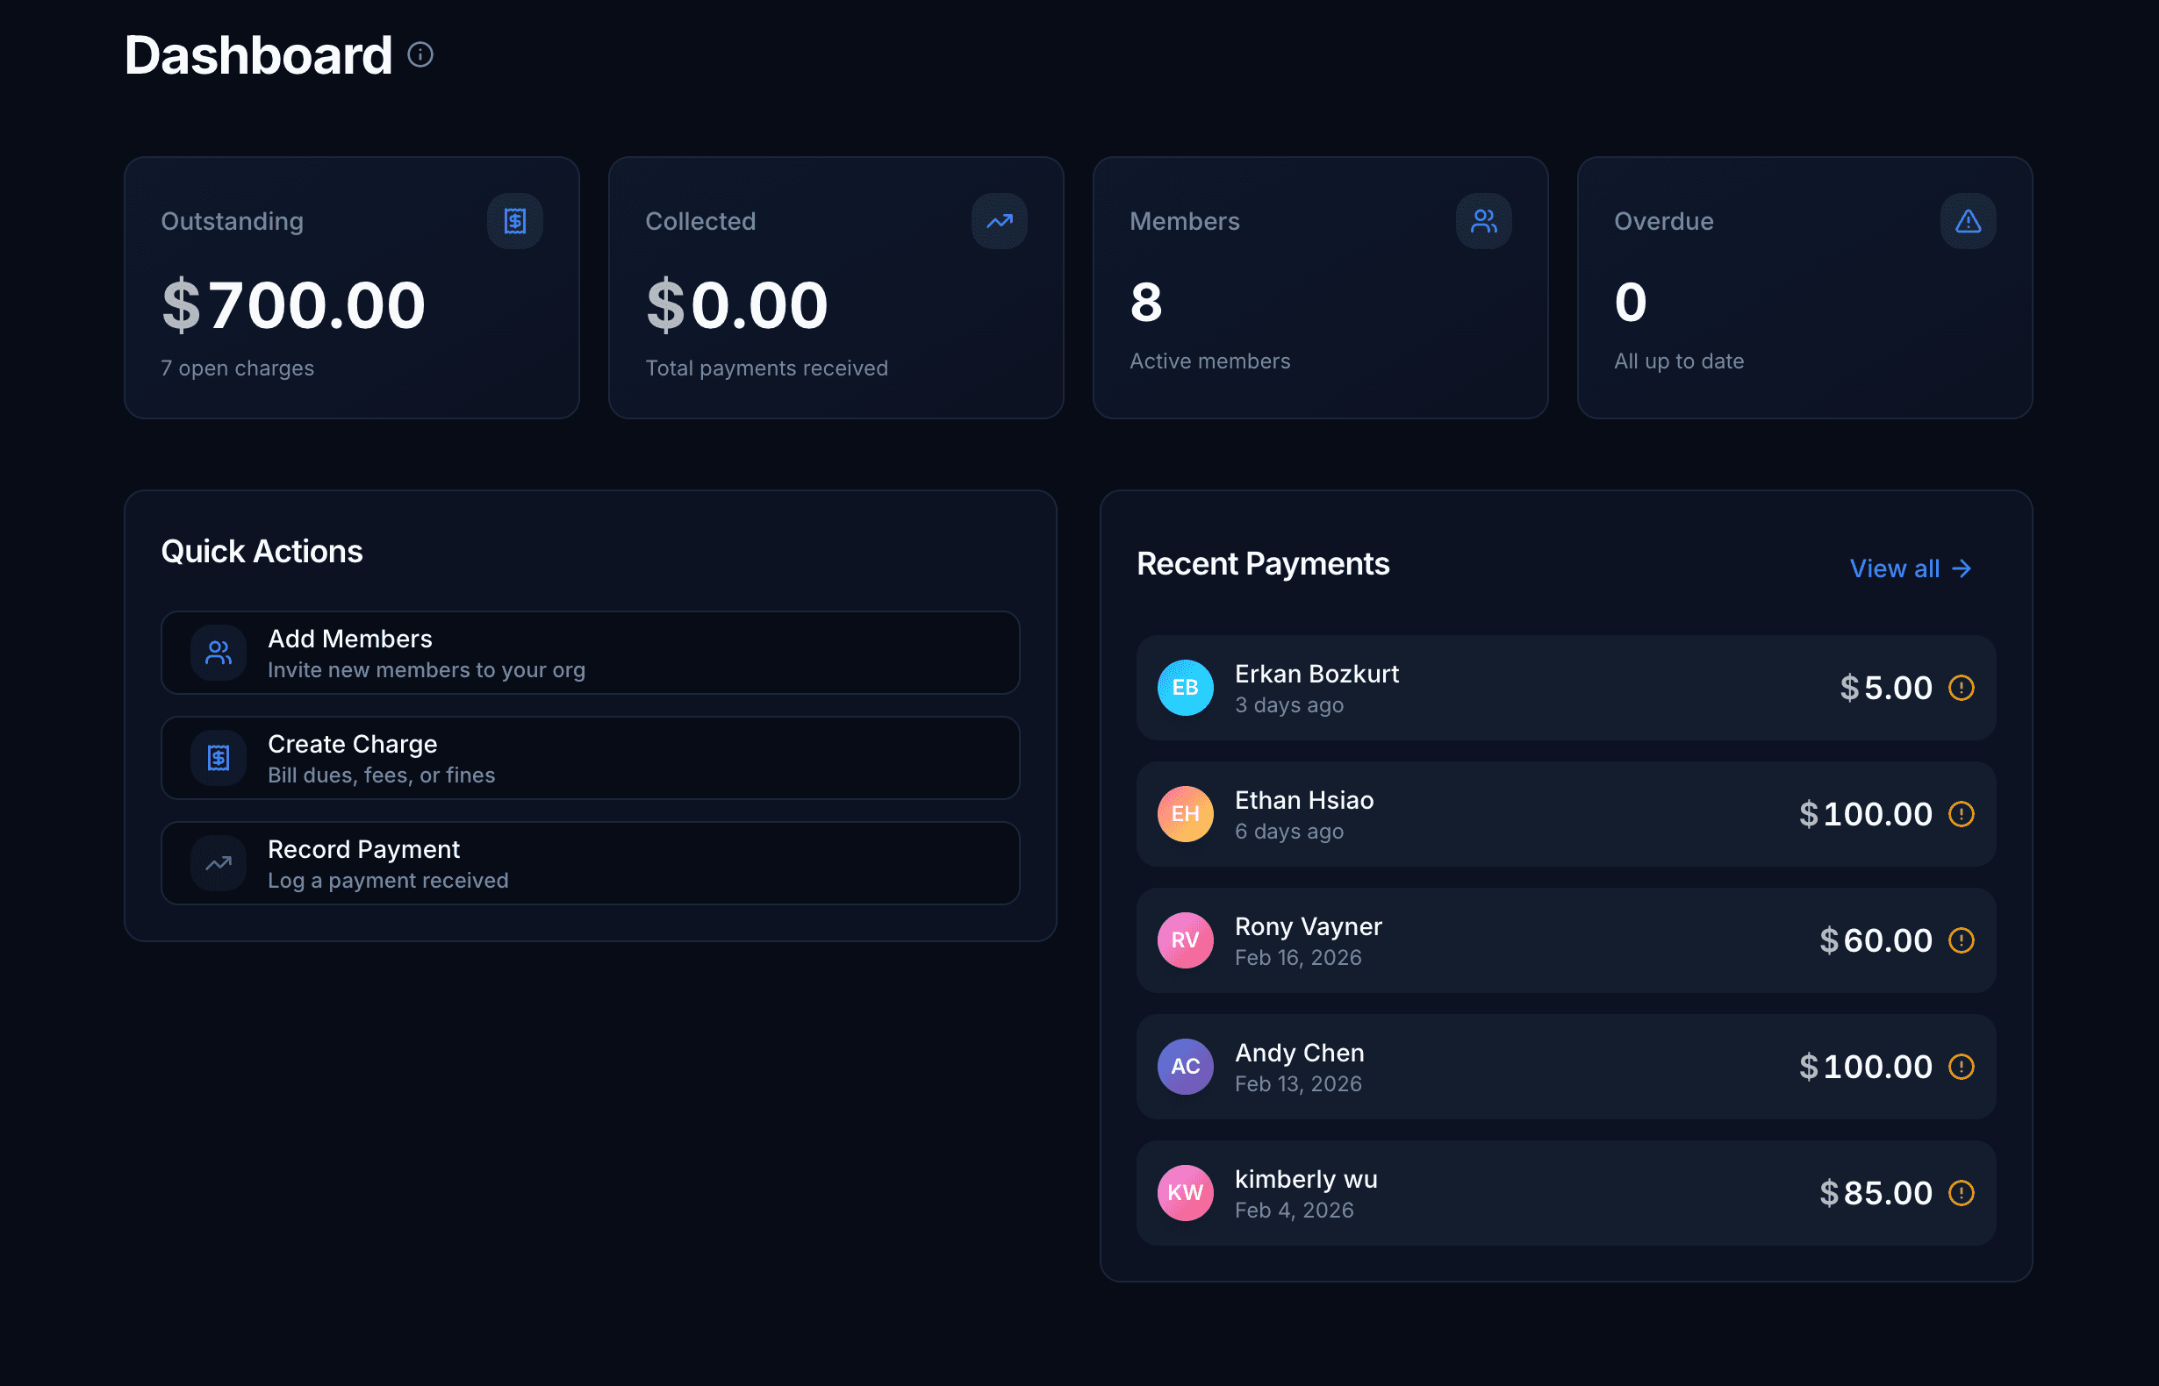Click View all to see every payment
2159x1386 pixels.
1911,568
